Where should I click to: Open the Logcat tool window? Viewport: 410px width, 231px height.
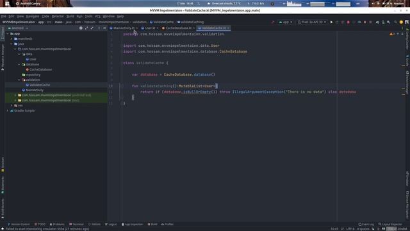point(111,225)
